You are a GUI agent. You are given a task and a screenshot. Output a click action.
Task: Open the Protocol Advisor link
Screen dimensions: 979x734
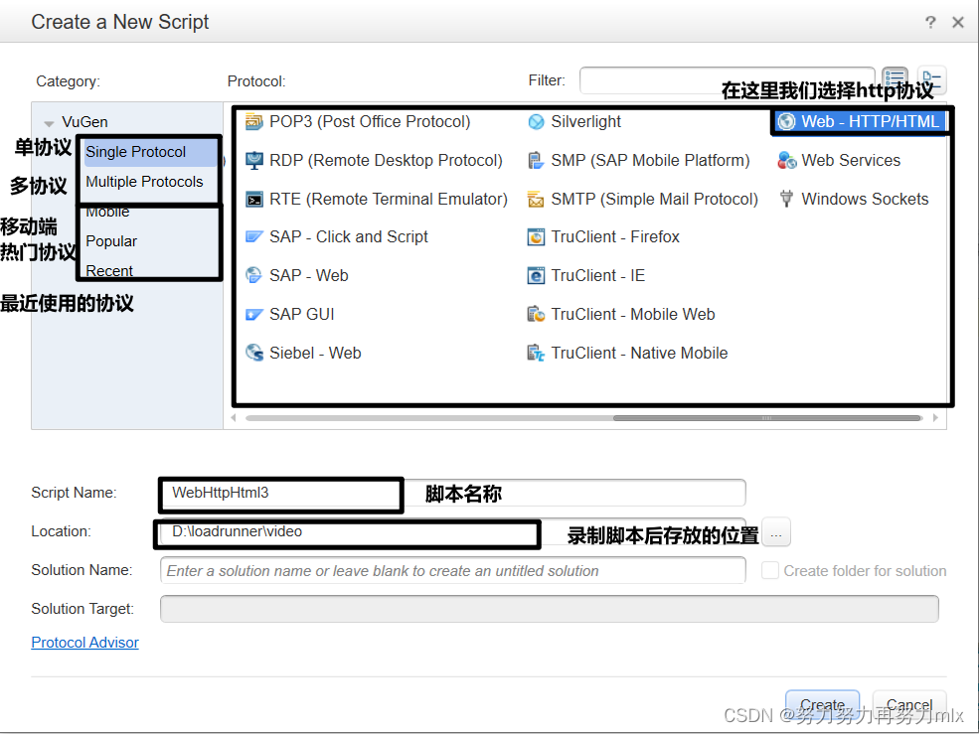click(x=84, y=643)
